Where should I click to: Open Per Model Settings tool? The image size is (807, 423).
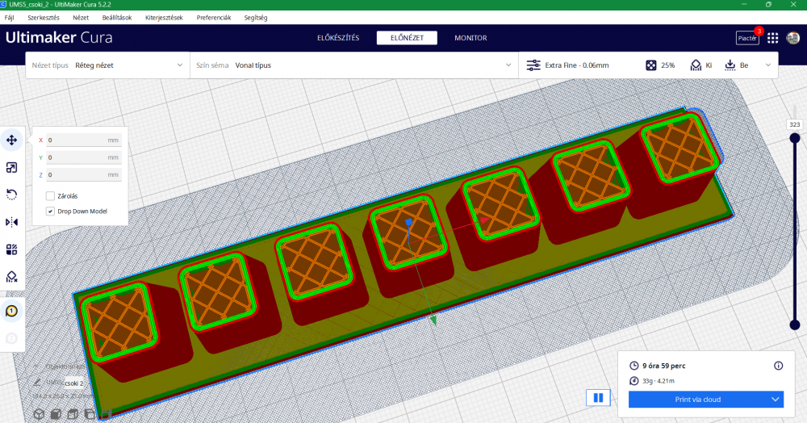12,249
